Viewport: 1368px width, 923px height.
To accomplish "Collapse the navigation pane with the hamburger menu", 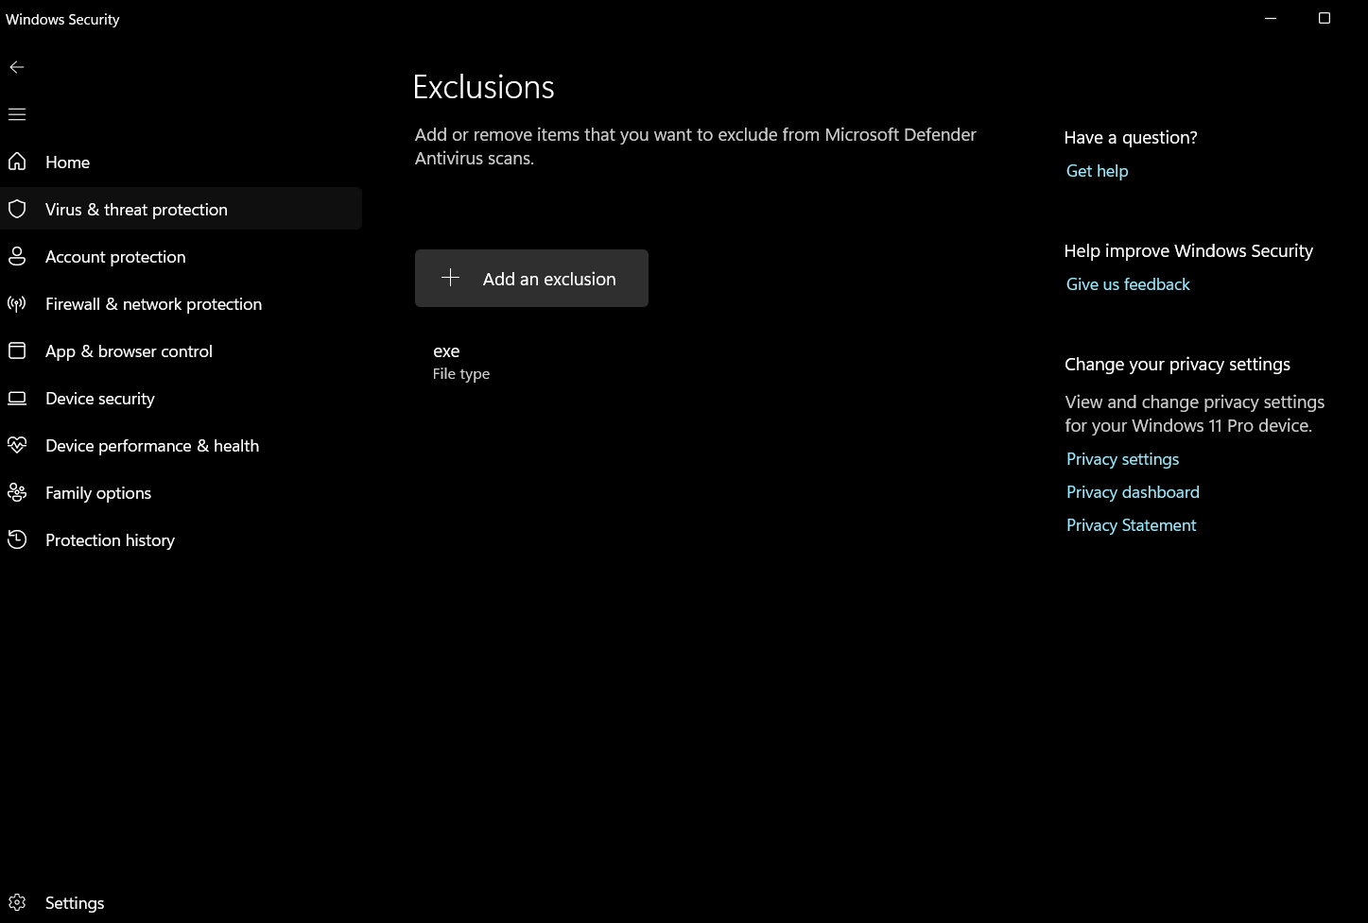I will coord(17,113).
